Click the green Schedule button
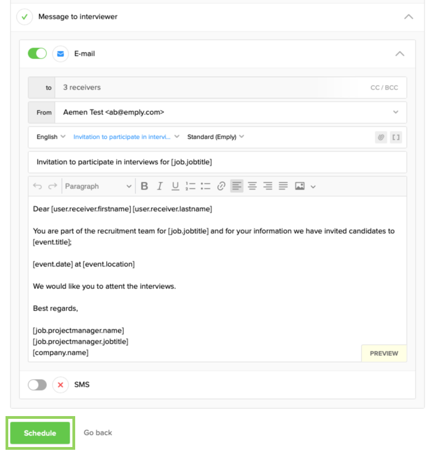This screenshot has height=452, width=435. coord(40,433)
